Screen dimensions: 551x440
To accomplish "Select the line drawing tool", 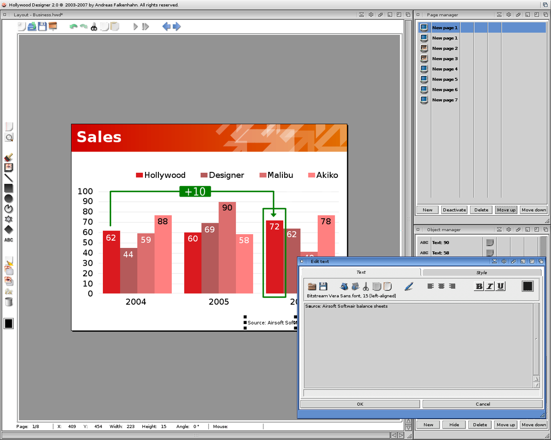I will 9,178.
